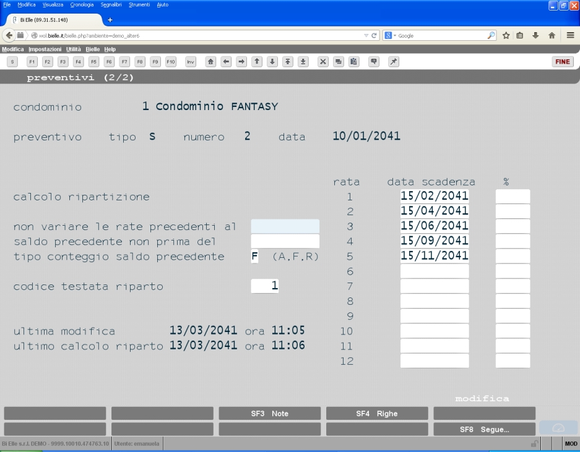Open the browser Strumenti menu
580x452 pixels.
coord(139,4)
